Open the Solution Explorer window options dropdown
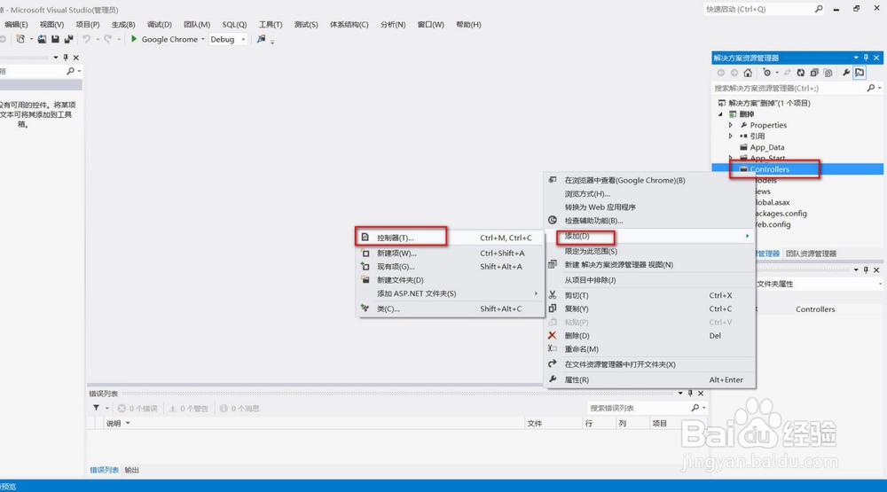 (x=856, y=58)
